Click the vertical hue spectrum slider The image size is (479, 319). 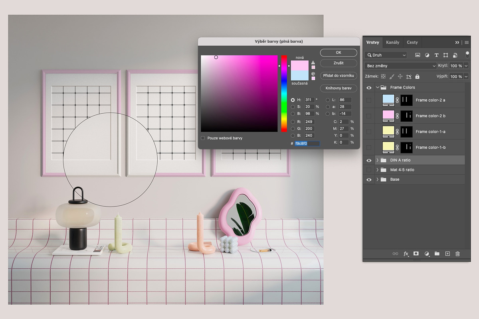(284, 94)
